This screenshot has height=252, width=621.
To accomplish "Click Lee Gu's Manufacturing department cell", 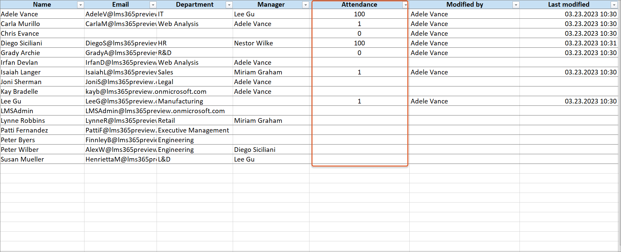I will (x=181, y=101).
